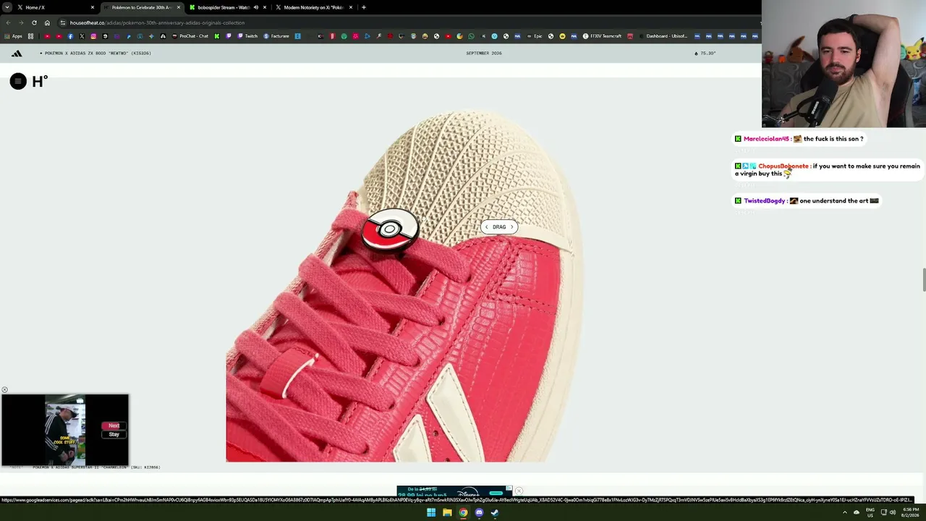Go forward to the next page
This screenshot has height=521, width=926.
21,22
